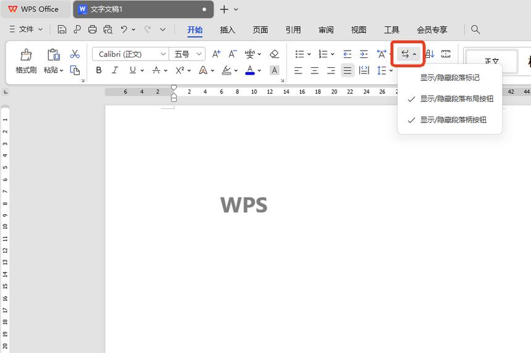Image resolution: width=531 pixels, height=353 pixels.
Task: Switch to the 视图 tab
Action: click(359, 30)
